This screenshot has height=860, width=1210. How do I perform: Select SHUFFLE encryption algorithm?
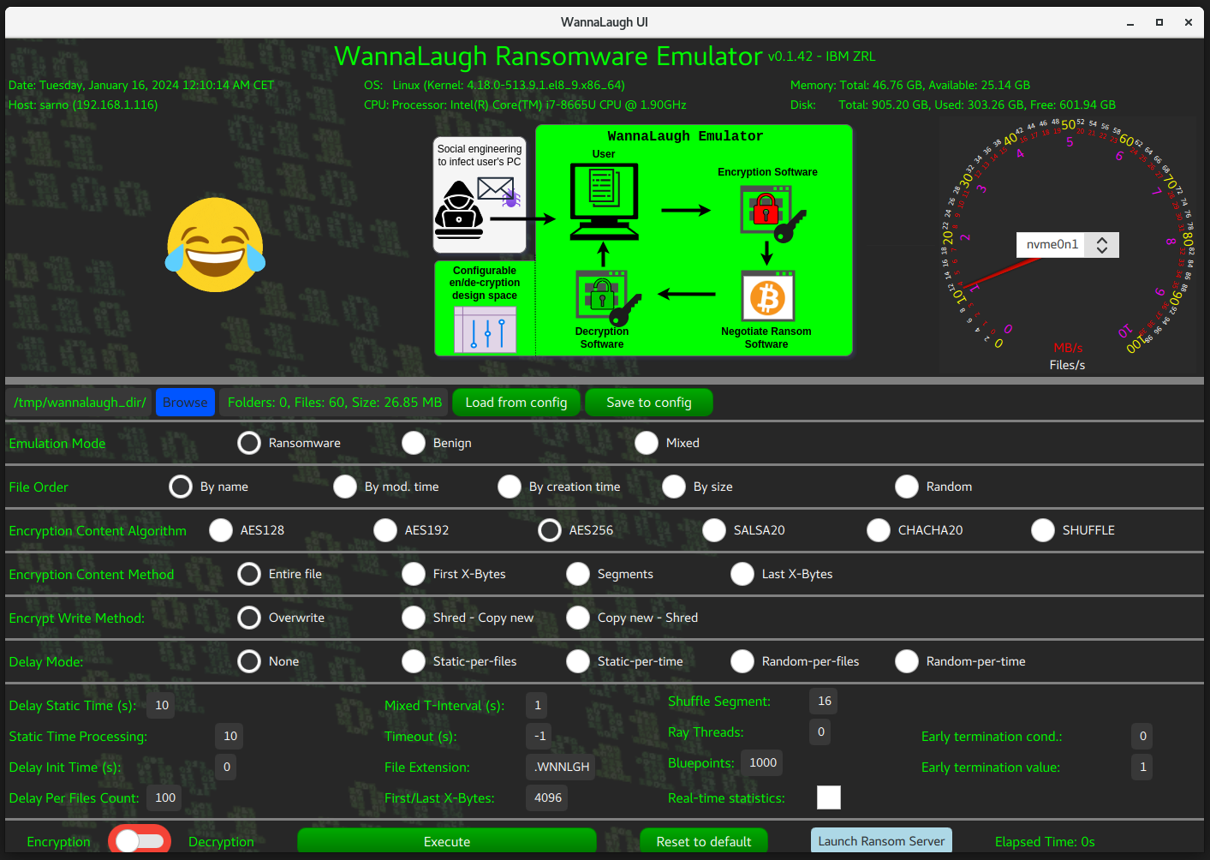[x=1043, y=530]
